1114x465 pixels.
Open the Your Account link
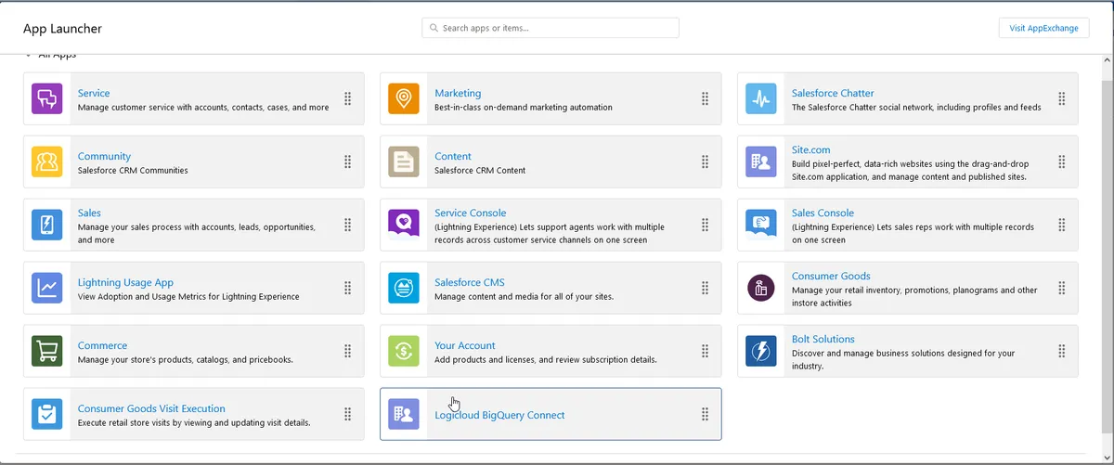point(465,345)
